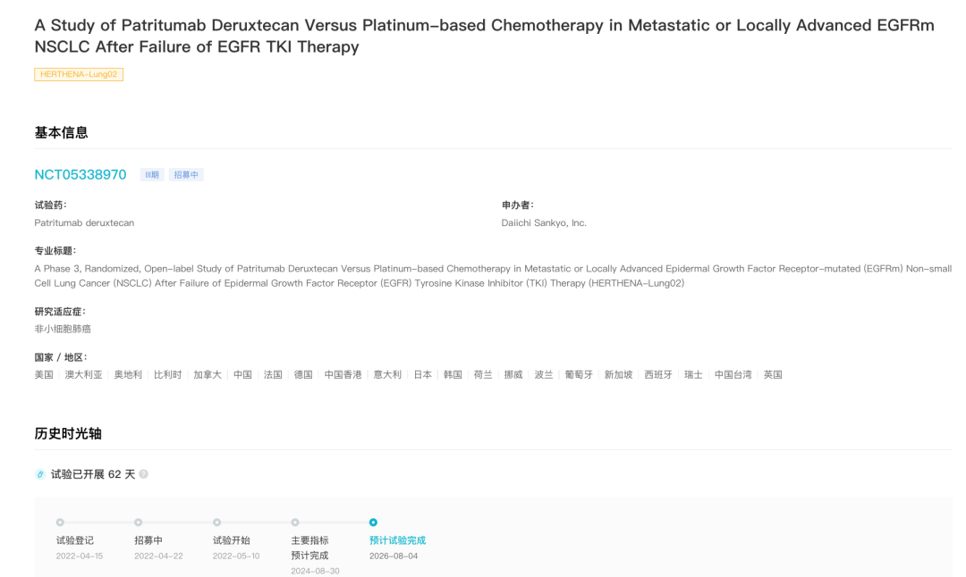Click the 基本信息 section heading
The image size is (966, 577).
[61, 132]
